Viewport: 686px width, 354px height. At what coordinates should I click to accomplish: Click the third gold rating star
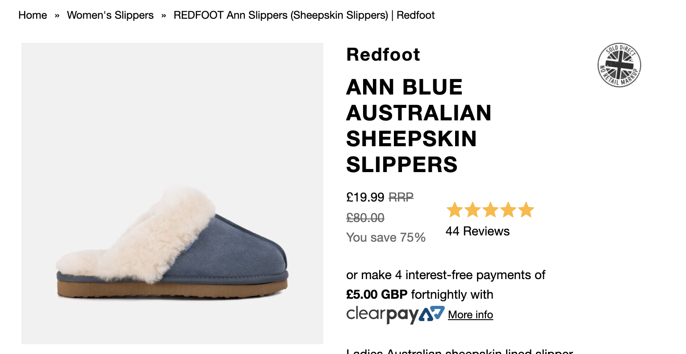[490, 210]
